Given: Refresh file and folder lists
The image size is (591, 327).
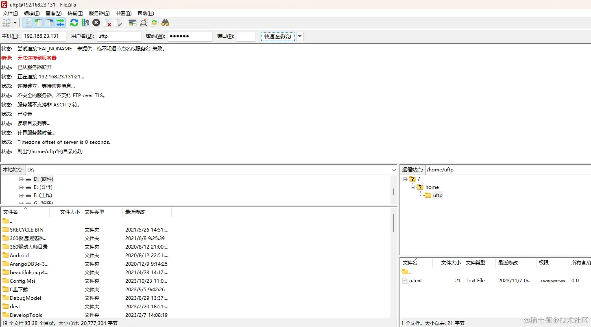Looking at the screenshot, I should (74, 23).
